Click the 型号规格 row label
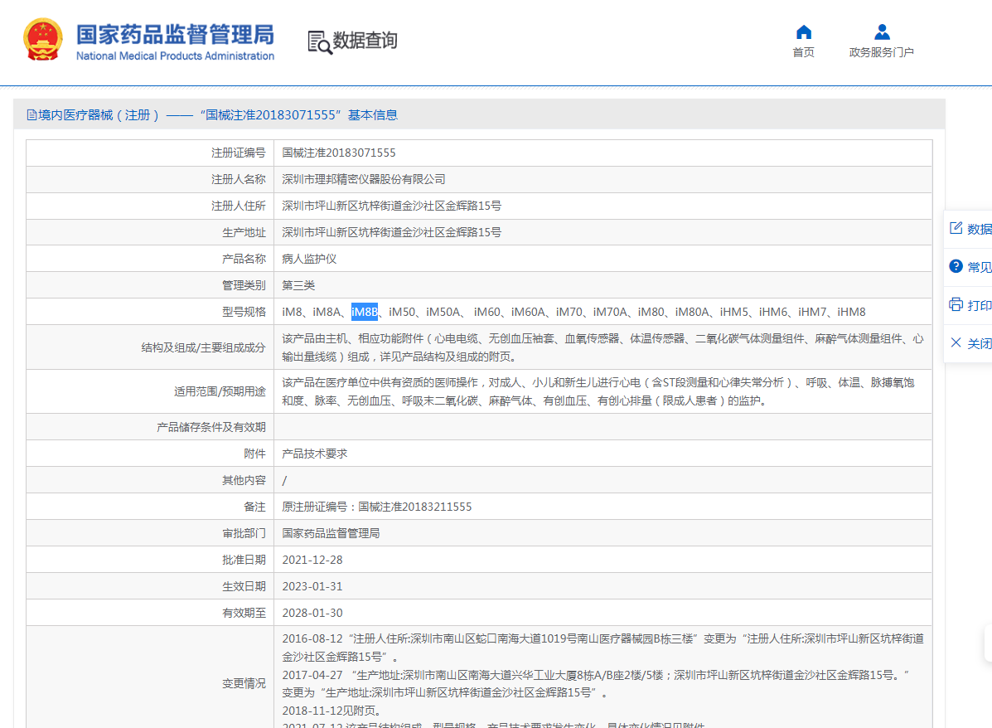992x728 pixels. pyautogui.click(x=244, y=312)
